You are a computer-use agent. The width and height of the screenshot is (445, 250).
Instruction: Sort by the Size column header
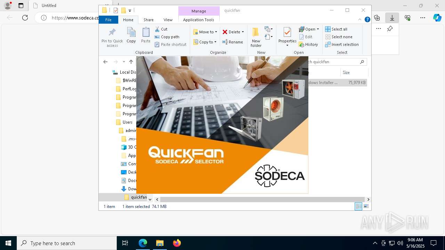(x=354, y=73)
